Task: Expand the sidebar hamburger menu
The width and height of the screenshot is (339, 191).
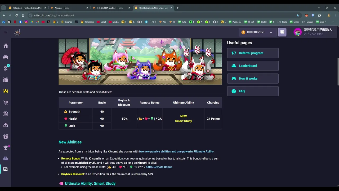Action: tap(6, 32)
